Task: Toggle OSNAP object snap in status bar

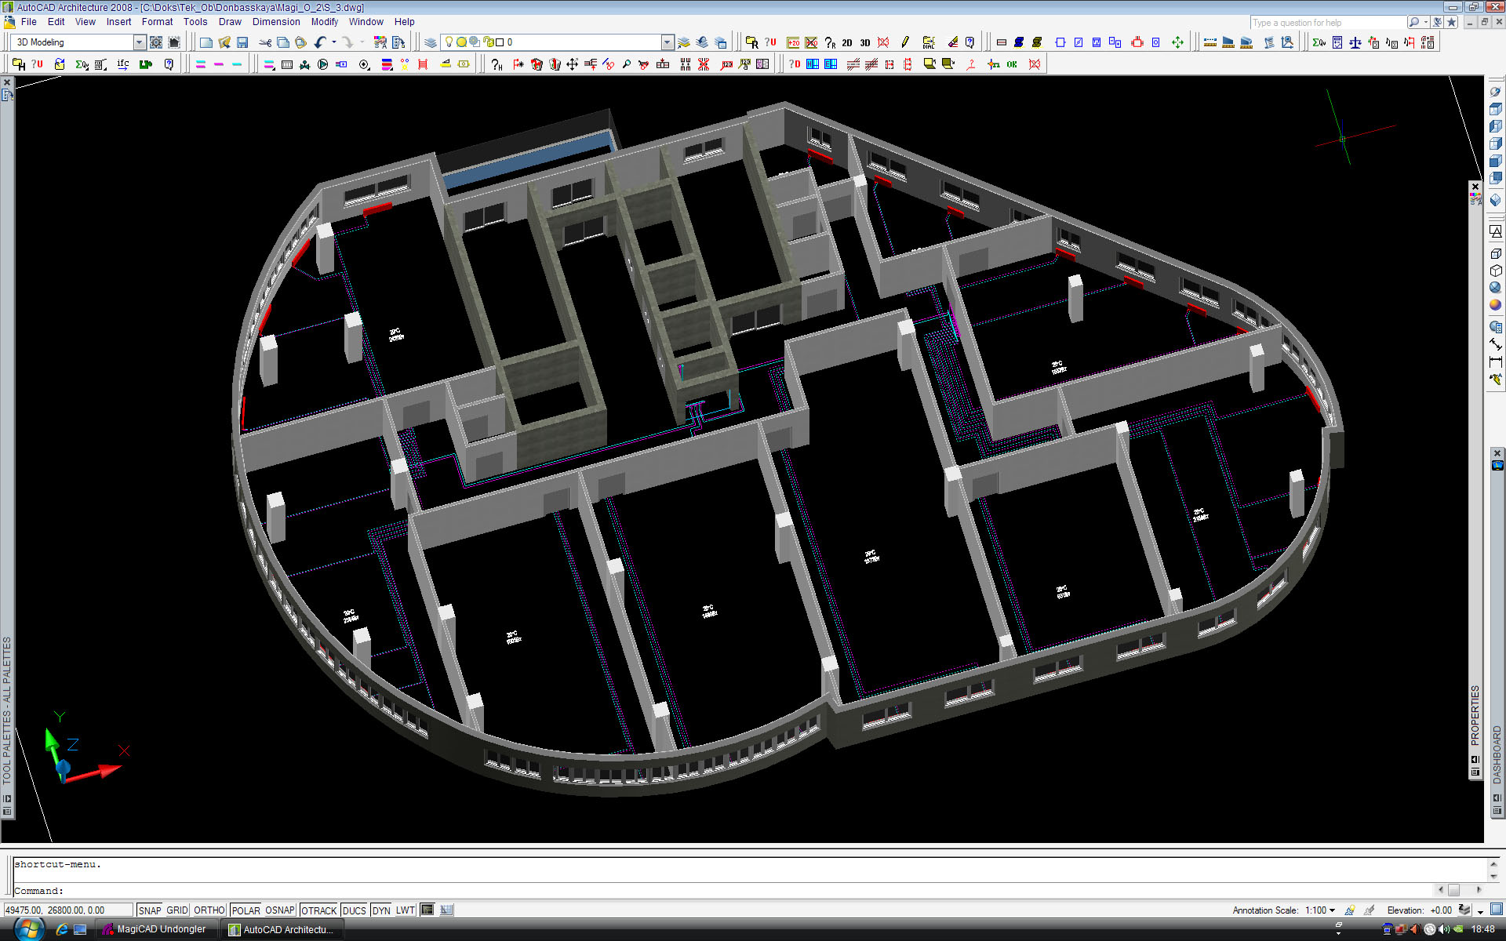Action: coord(279,910)
